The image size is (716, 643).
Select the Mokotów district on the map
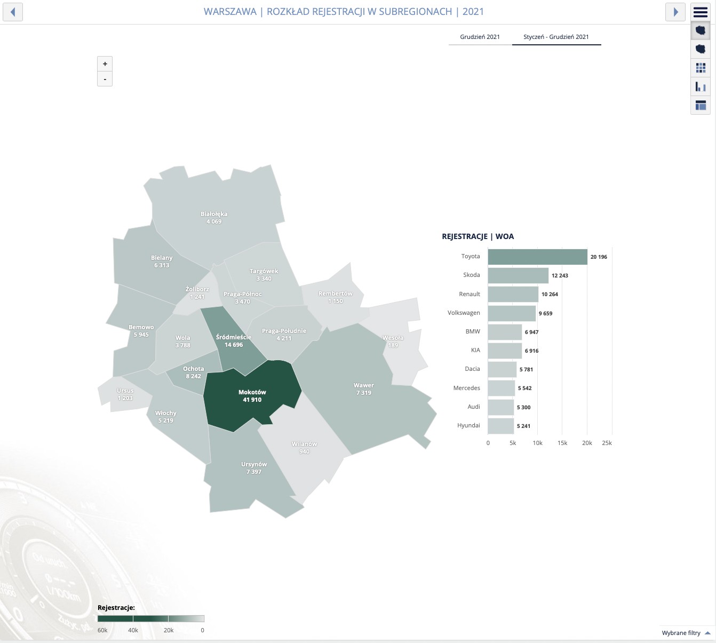coord(252,395)
